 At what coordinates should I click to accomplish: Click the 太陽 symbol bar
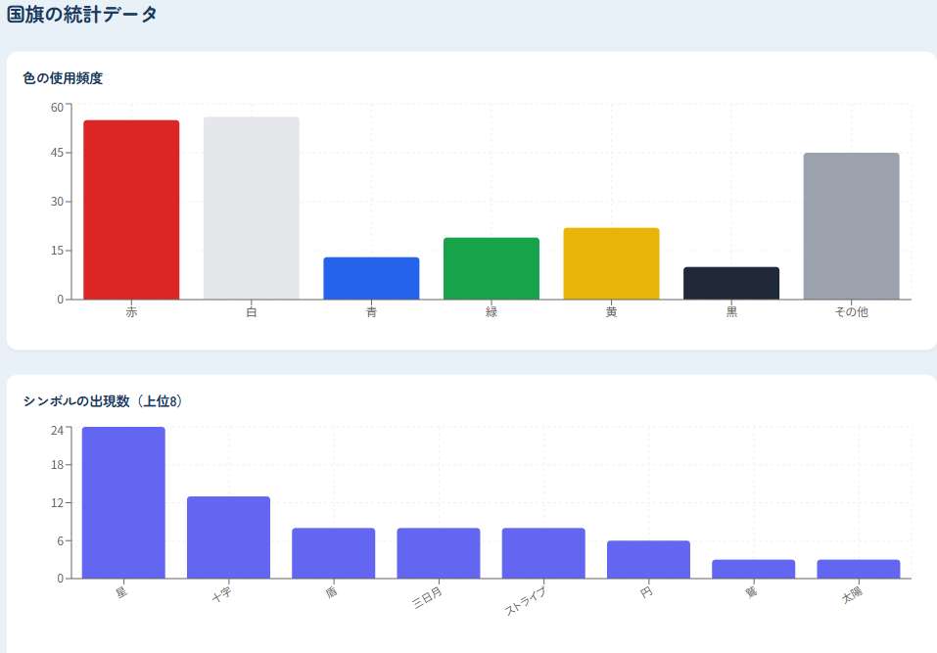point(859,569)
